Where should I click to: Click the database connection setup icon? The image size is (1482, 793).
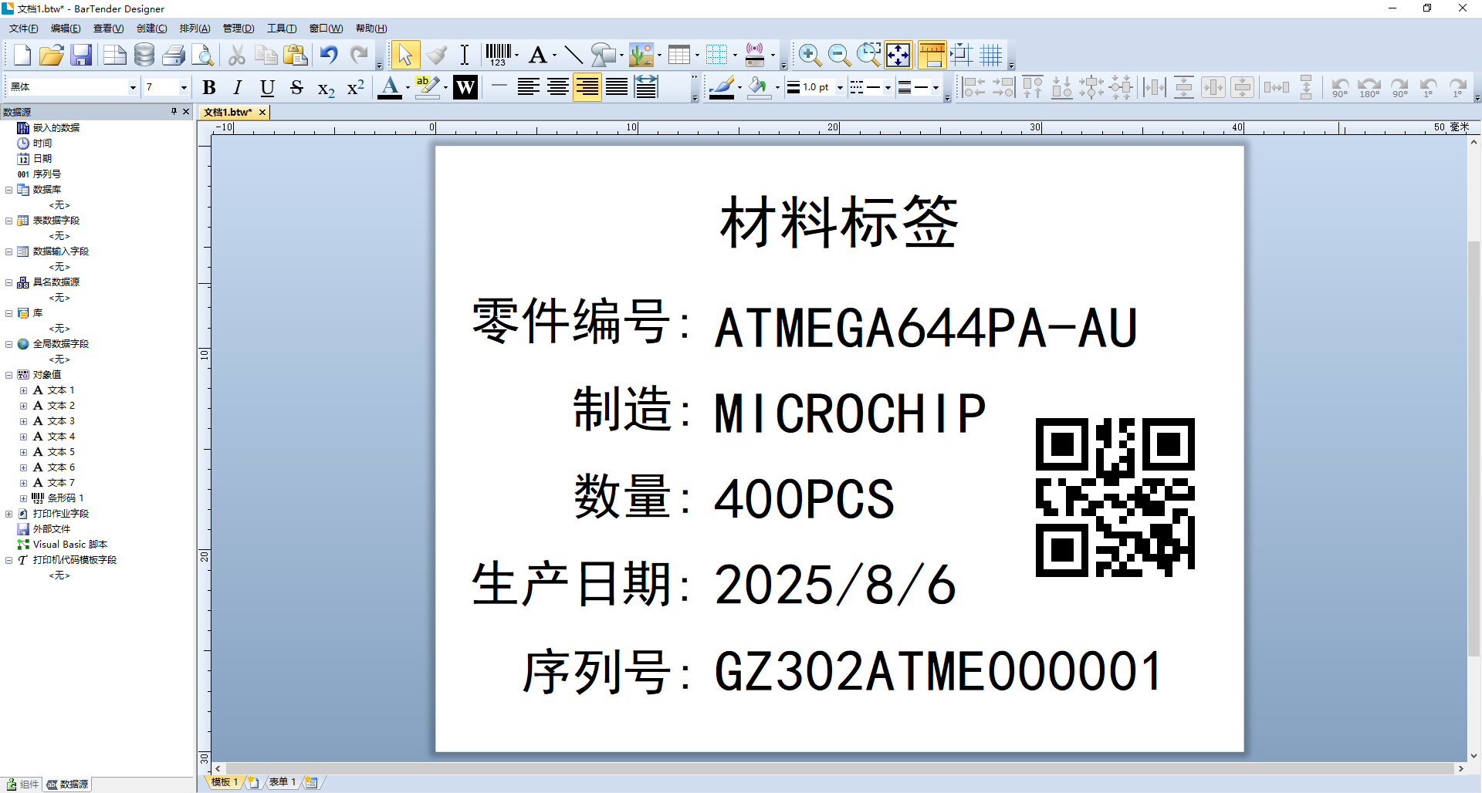click(144, 55)
